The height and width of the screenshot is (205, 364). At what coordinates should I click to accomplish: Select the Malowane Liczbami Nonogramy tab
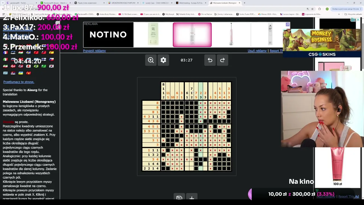point(225,3)
